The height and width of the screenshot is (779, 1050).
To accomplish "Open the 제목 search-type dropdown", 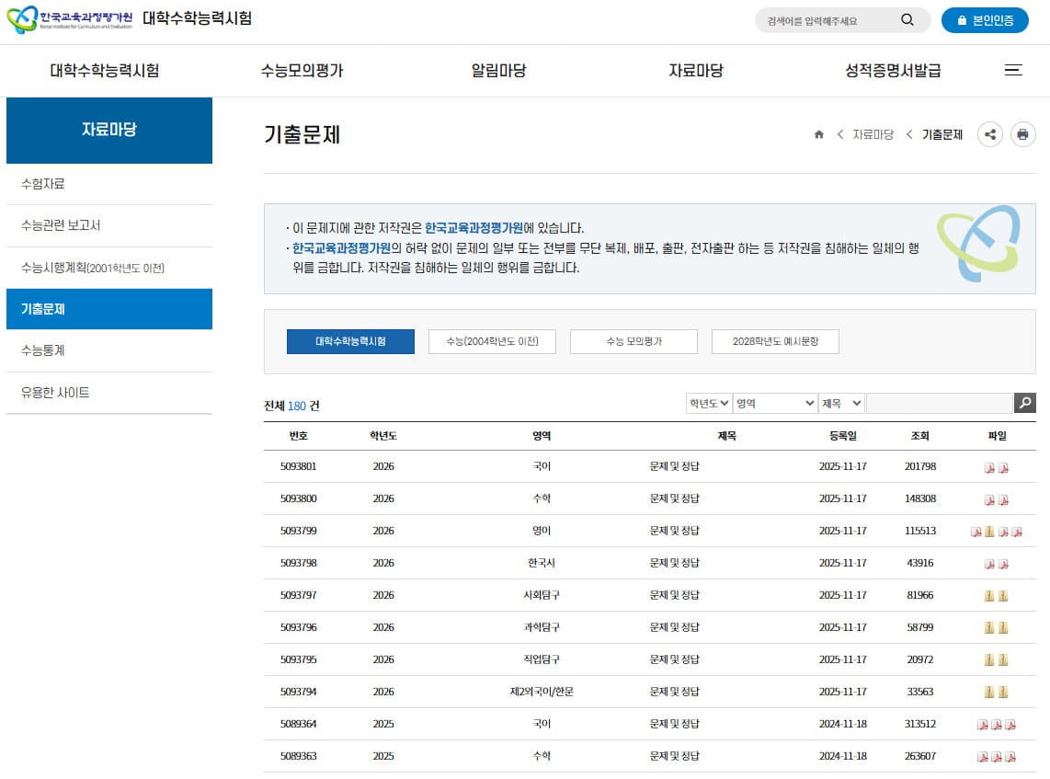I will click(x=841, y=403).
